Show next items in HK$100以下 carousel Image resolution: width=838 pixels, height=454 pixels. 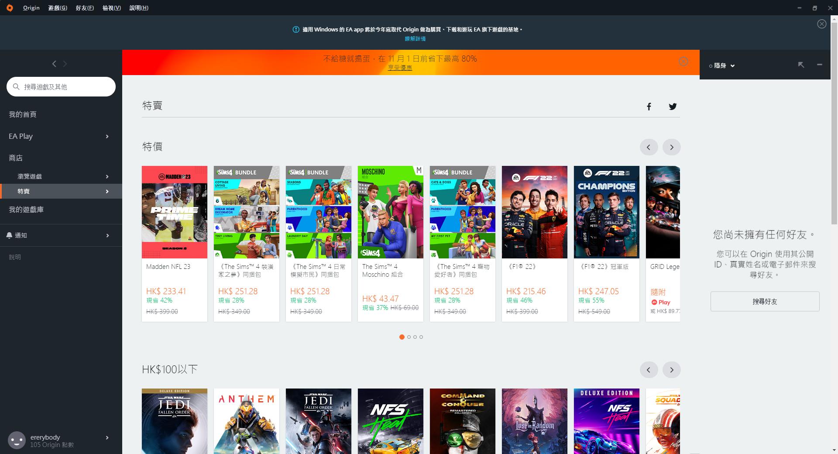[671, 370]
